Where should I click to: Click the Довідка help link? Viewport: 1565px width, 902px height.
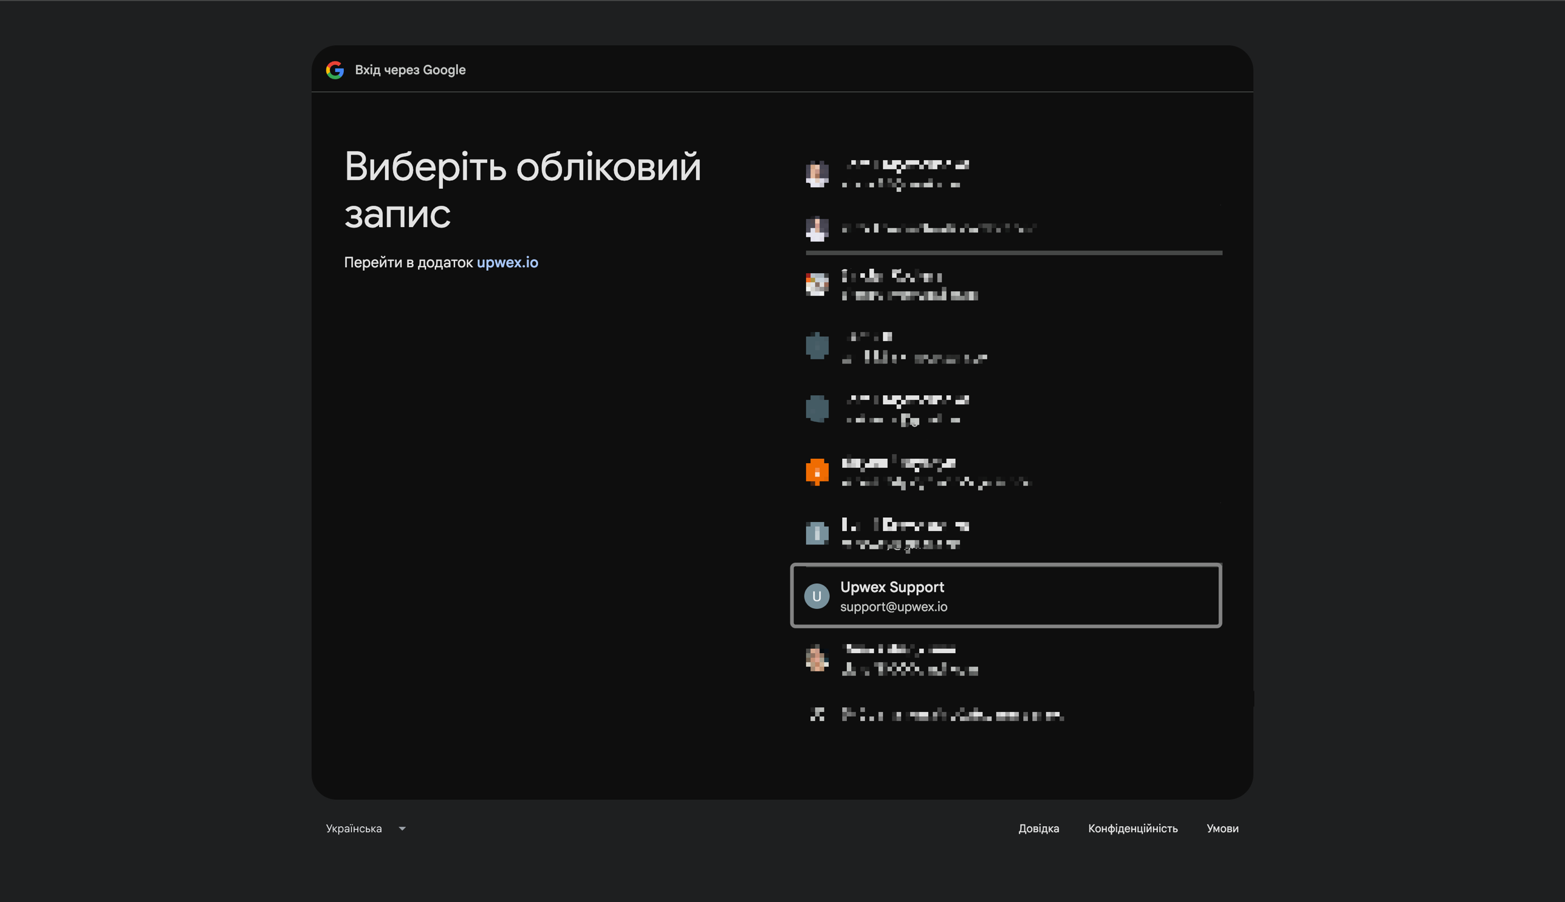tap(1039, 829)
